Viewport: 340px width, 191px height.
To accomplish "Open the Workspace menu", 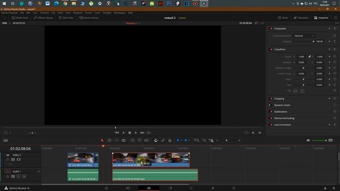I will pyautogui.click(x=120, y=13).
